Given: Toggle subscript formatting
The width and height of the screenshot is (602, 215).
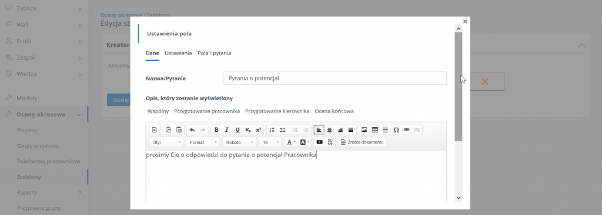Looking at the screenshot, I should click(248, 130).
